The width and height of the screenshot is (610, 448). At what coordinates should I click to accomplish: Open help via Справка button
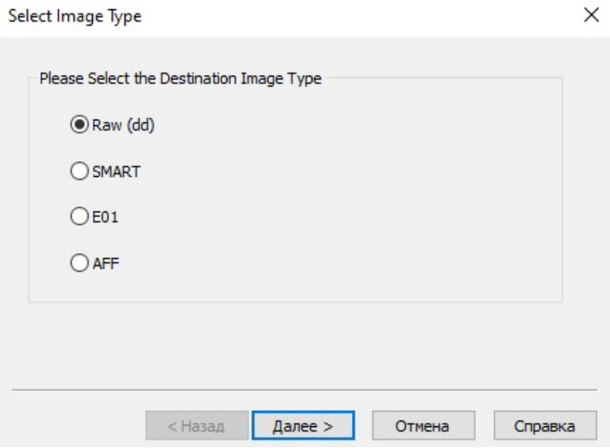[x=545, y=426]
